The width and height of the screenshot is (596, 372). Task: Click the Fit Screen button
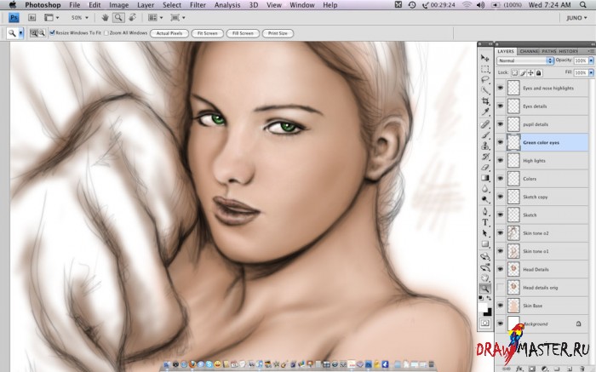tap(207, 33)
